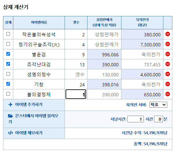The image size is (174, 154).
Task: Click the 시간당 수익 54,196,978냥 text
Action: (x=144, y=133)
